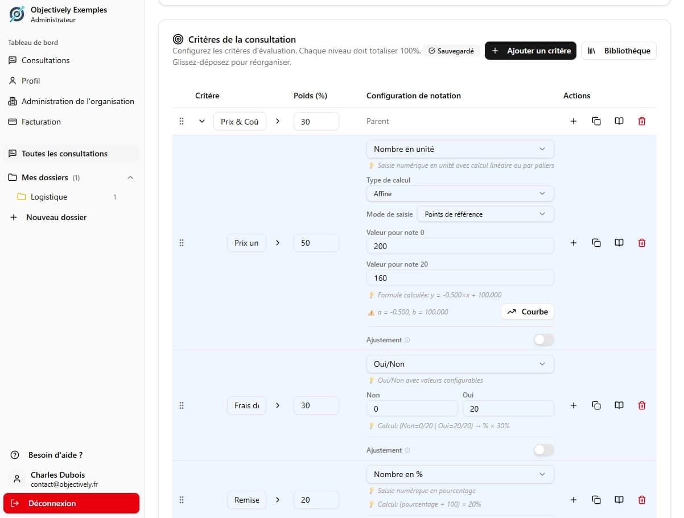Viewport: 684px width, 518px height.
Task: Show the Courbe chart button
Action: click(x=527, y=312)
